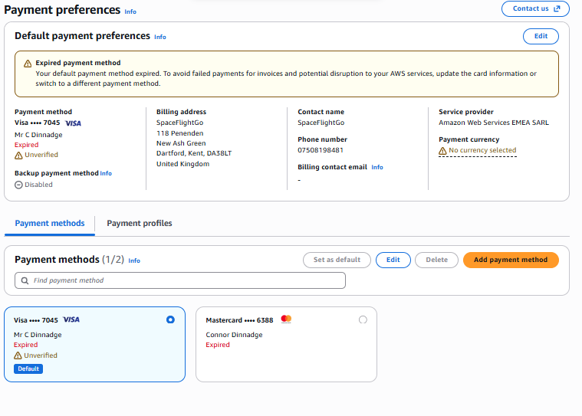Open the Contact us button
This screenshot has height=416, width=582.
point(535,8)
